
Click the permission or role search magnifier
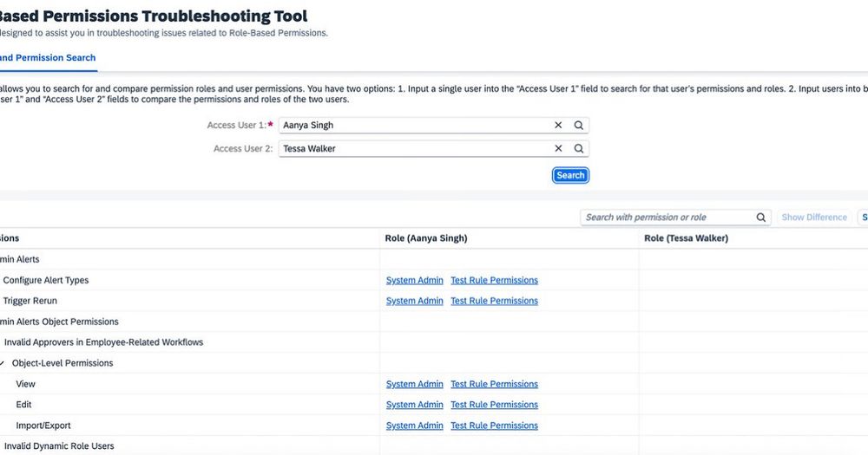point(761,218)
